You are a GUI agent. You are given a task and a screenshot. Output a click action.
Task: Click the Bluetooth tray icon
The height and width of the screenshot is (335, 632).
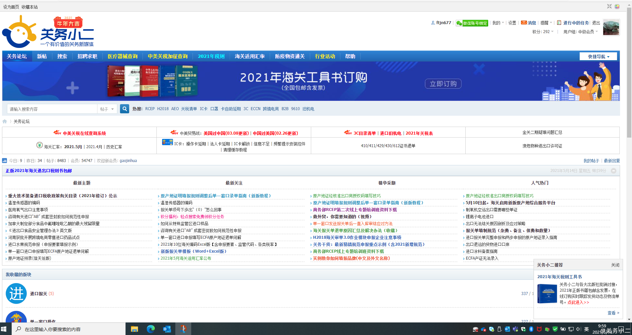click(531, 329)
